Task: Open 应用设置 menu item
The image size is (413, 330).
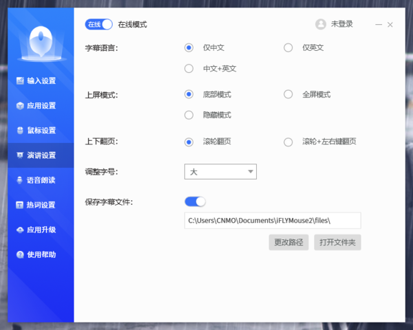Action: [41, 106]
